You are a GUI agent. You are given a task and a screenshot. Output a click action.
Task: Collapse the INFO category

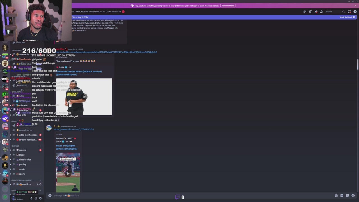coord(15,121)
